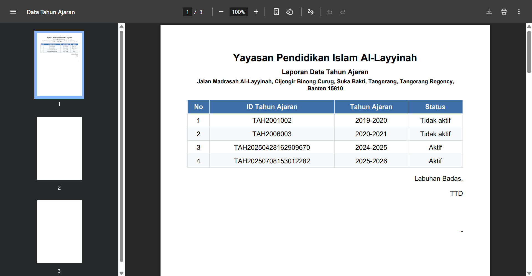Select the Data Tahun Ajaran title text
Image resolution: width=532 pixels, height=276 pixels.
tap(51, 12)
